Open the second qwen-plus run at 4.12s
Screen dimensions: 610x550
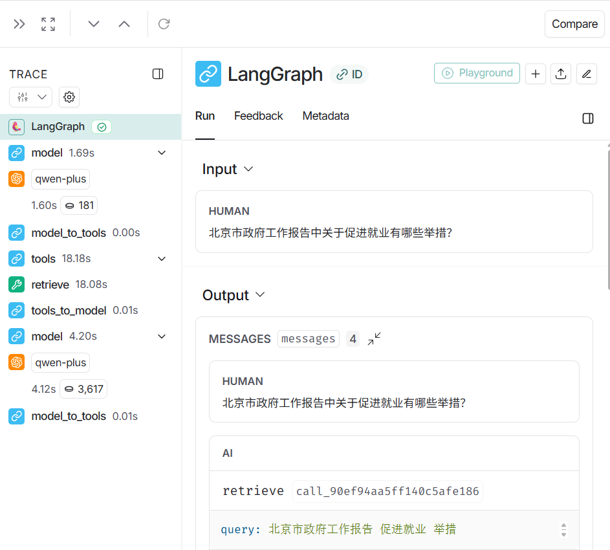point(60,363)
